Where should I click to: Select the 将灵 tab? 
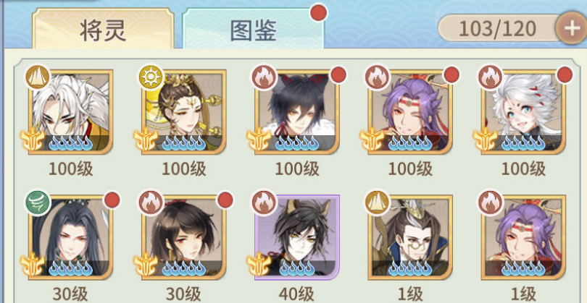click(x=103, y=29)
